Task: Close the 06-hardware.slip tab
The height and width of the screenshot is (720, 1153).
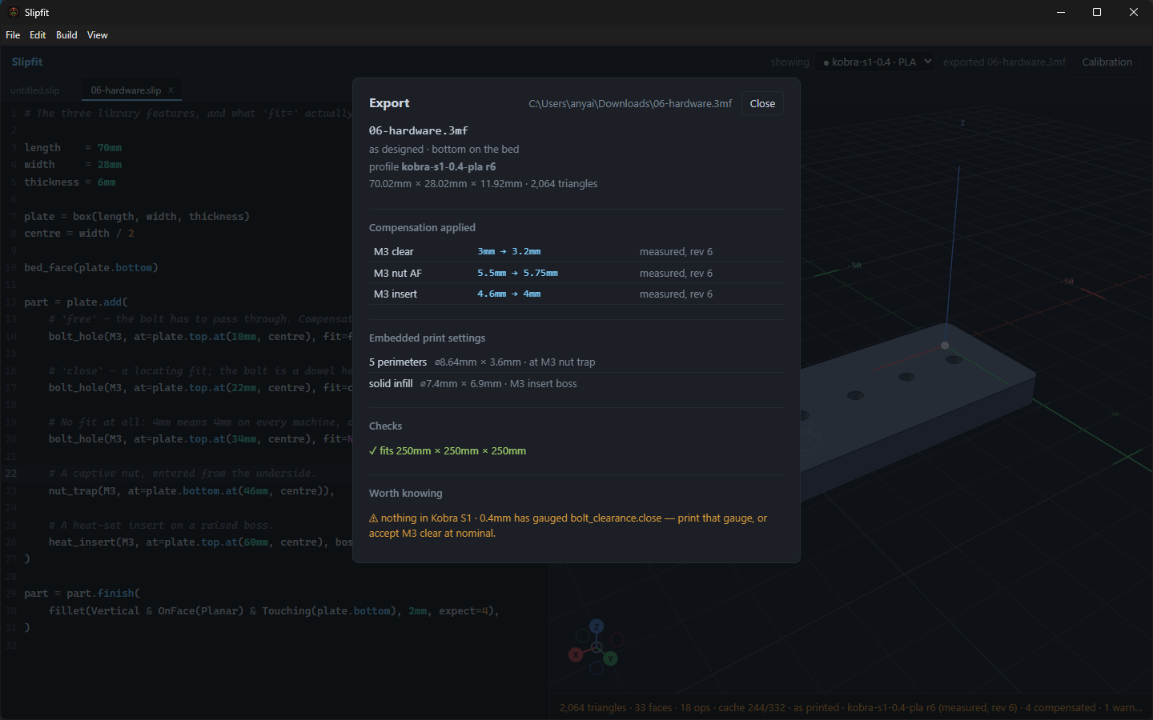Action: tap(171, 90)
